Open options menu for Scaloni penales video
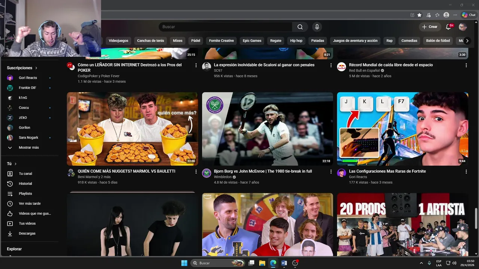Screen dimensions: 479x269 point(331,65)
